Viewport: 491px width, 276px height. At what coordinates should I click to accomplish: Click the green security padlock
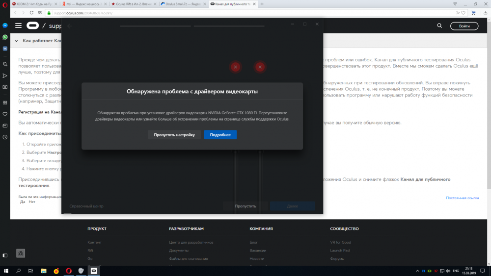tap(49, 13)
